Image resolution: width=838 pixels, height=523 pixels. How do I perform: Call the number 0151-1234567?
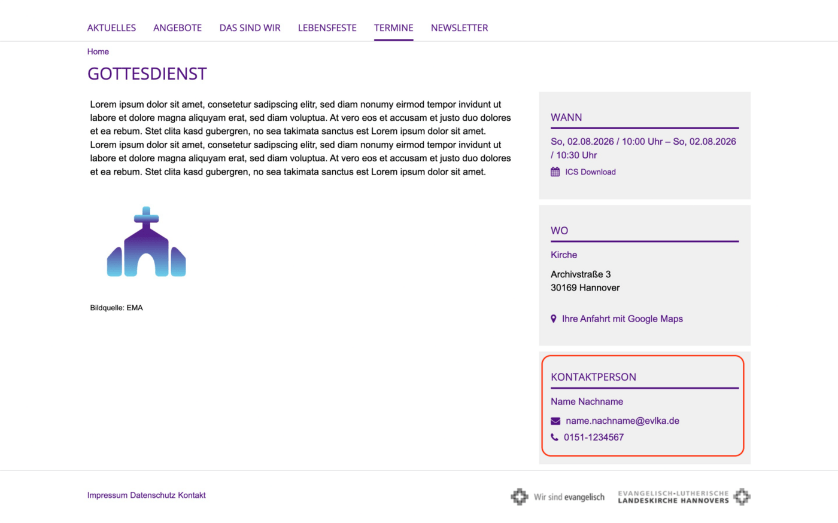(594, 438)
